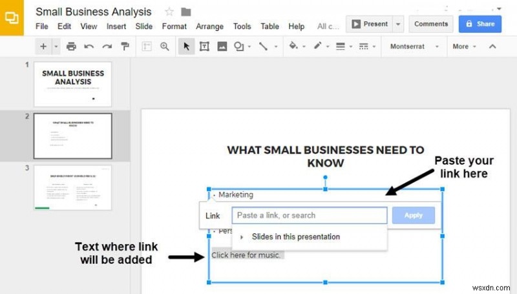Select the Zoom magnifier tool
The width and height of the screenshot is (517, 294).
click(165, 47)
